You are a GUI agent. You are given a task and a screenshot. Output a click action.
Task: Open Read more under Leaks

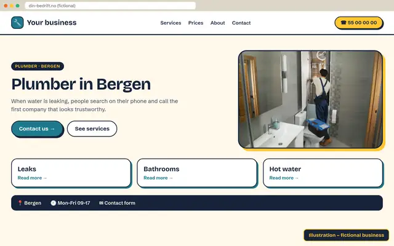32,178
